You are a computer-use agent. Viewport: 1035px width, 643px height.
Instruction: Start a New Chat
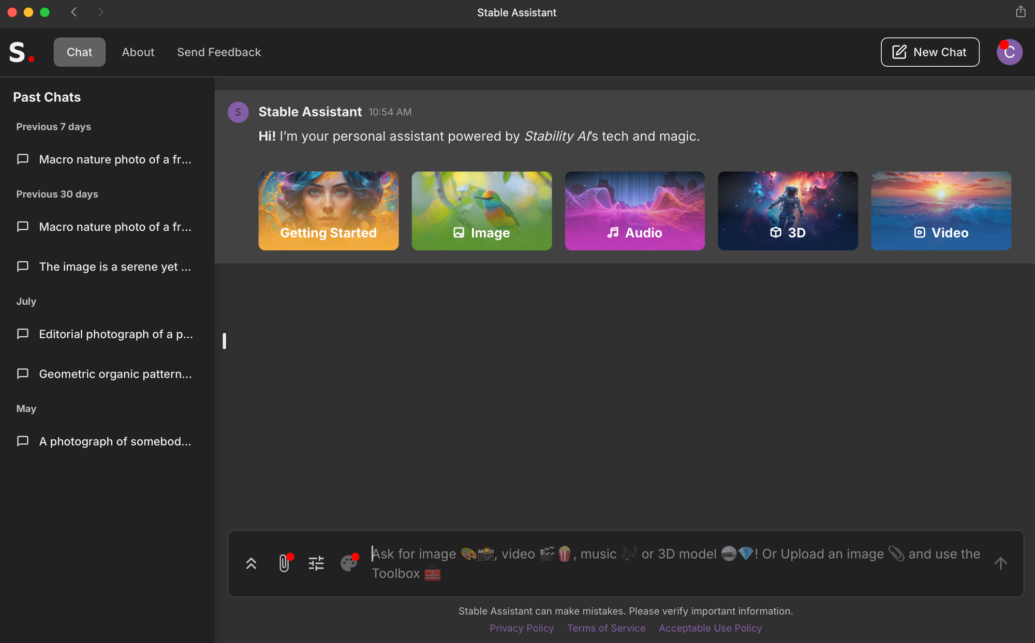click(x=929, y=52)
